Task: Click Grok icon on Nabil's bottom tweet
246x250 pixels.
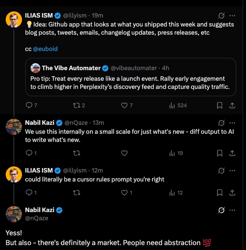Action: [x=222, y=210]
